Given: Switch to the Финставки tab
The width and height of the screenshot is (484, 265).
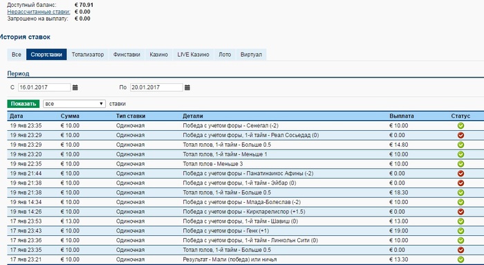Looking at the screenshot, I should (127, 55).
